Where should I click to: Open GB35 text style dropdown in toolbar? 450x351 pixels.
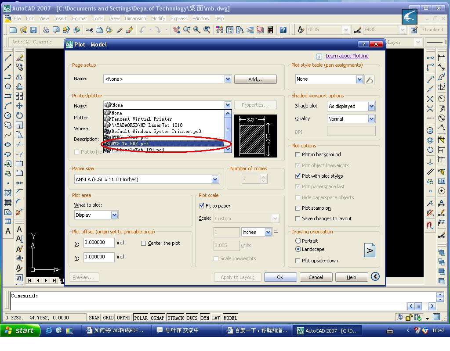pyautogui.click(x=346, y=29)
